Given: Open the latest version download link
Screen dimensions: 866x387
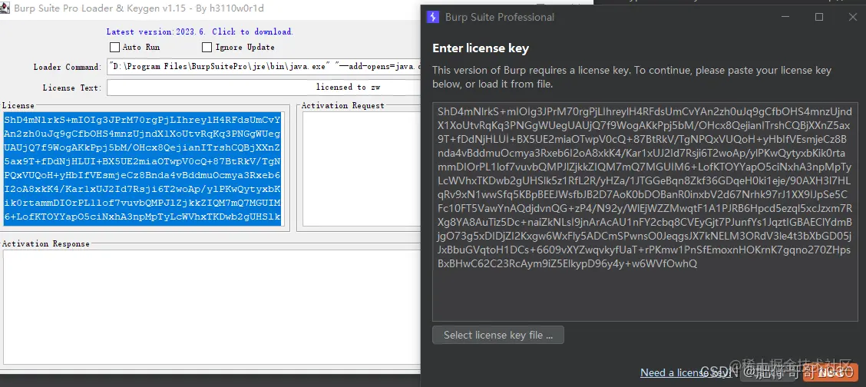Looking at the screenshot, I should click(200, 31).
